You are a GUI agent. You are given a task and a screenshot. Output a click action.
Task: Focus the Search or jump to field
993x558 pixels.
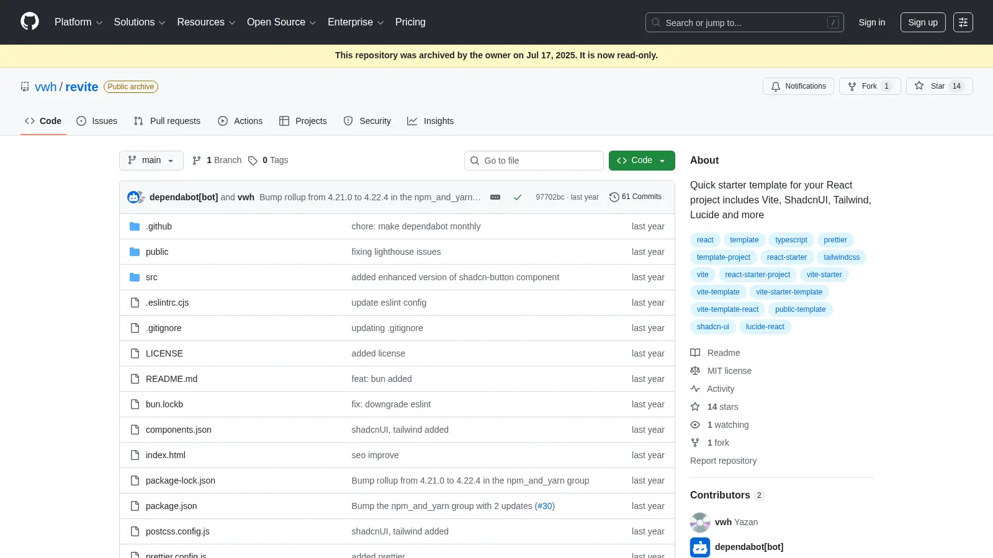(x=745, y=22)
